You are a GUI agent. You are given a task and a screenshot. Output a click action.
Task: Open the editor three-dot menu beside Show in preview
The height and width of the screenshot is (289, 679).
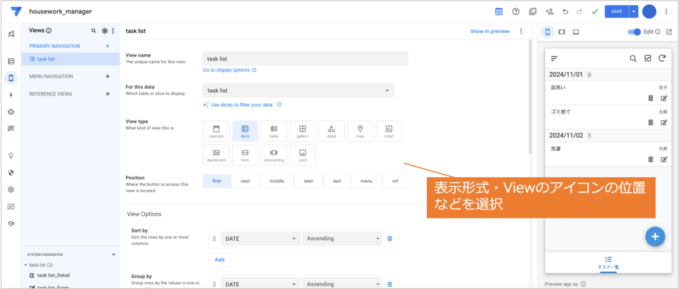pyautogui.click(x=521, y=31)
